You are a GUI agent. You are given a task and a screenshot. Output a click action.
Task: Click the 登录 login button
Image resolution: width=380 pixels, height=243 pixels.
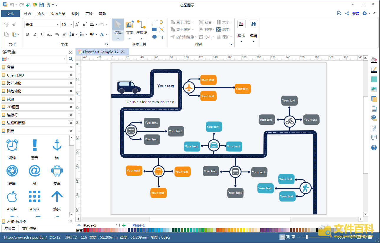tap(356, 14)
